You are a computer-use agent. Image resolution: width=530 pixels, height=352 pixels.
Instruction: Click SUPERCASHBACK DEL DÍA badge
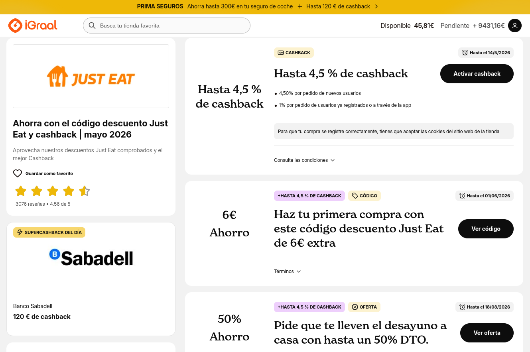pos(49,232)
